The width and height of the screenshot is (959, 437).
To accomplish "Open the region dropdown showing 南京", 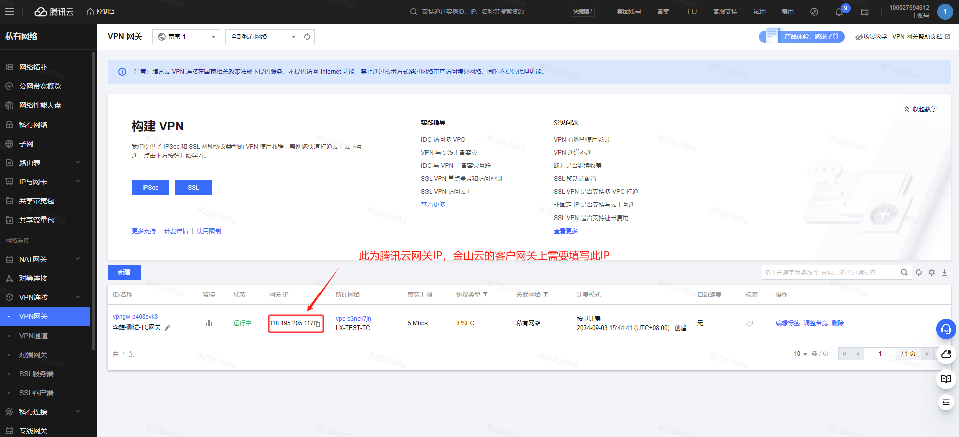I will click(x=186, y=37).
